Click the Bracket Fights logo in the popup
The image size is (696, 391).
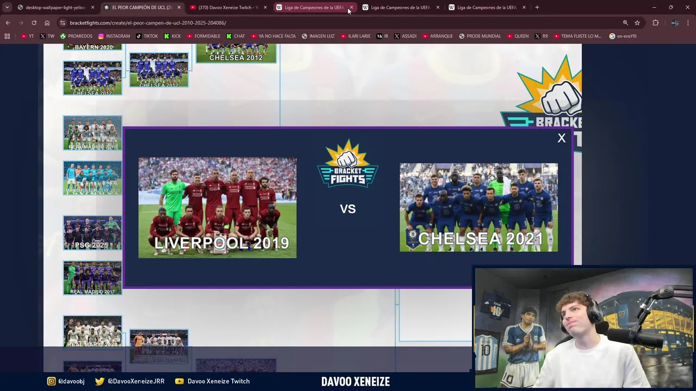(x=347, y=163)
